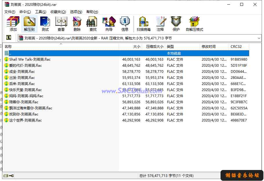The image size is (264, 181).
Task: Launch the Wizard (向导) toolbar icon
Action: pos(109,24)
